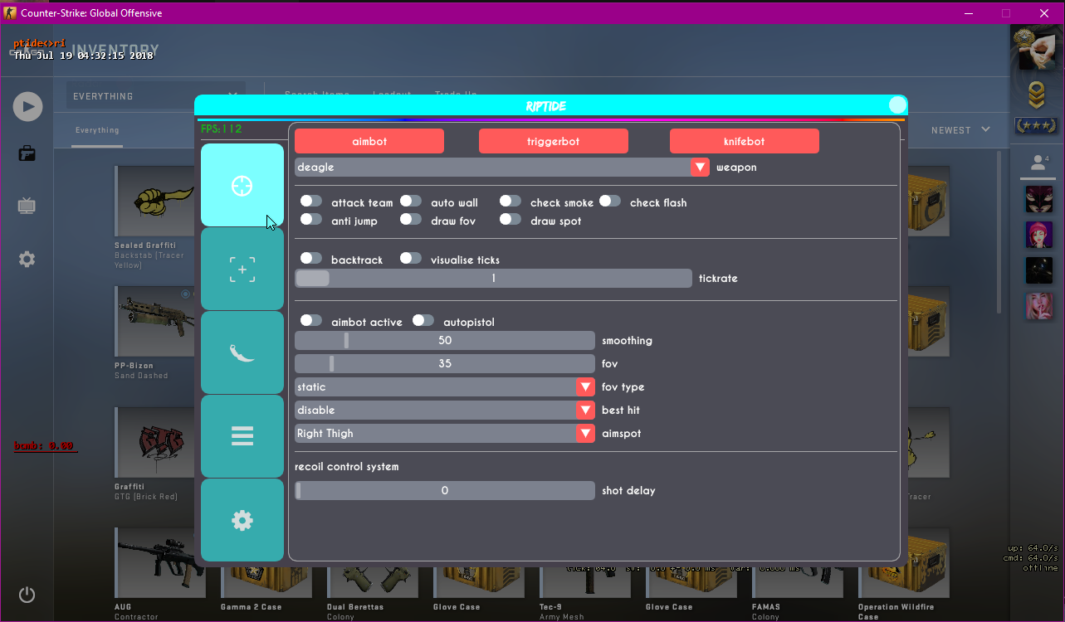Click the CS:GO power quit icon

[x=27, y=595]
